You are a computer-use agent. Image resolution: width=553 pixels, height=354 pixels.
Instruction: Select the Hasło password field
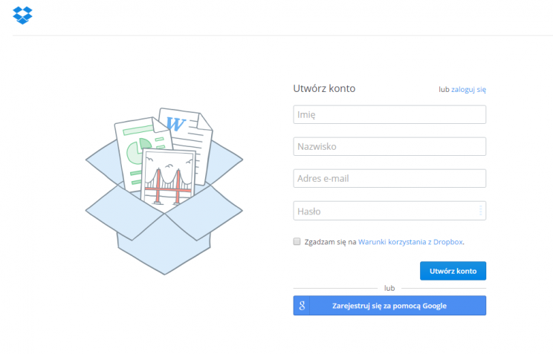(389, 211)
